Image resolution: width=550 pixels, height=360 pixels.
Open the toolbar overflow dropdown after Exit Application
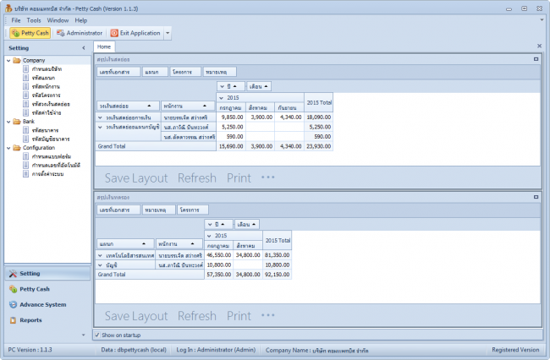coord(168,33)
